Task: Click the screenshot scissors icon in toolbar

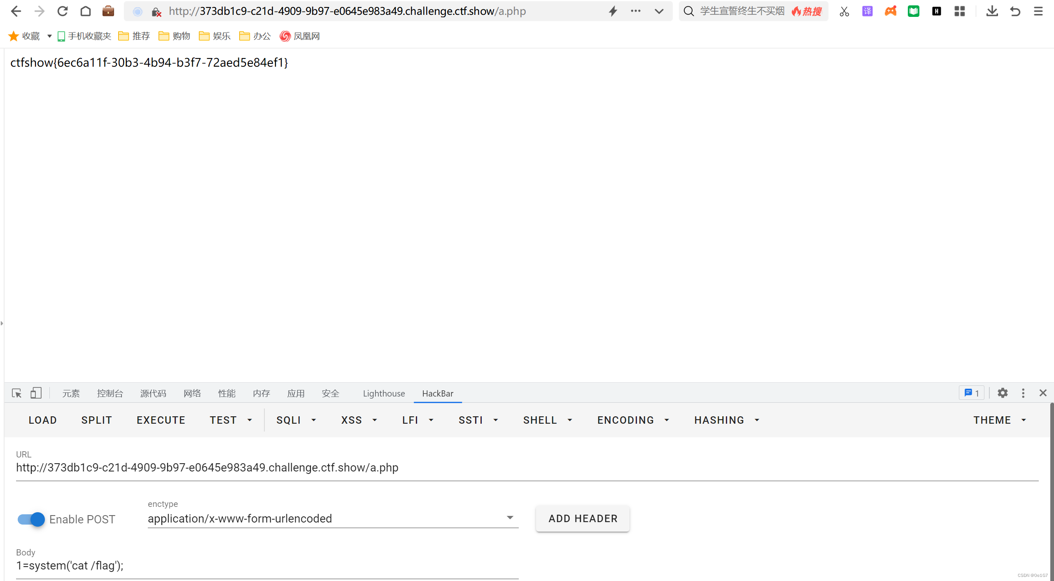Action: pos(844,11)
